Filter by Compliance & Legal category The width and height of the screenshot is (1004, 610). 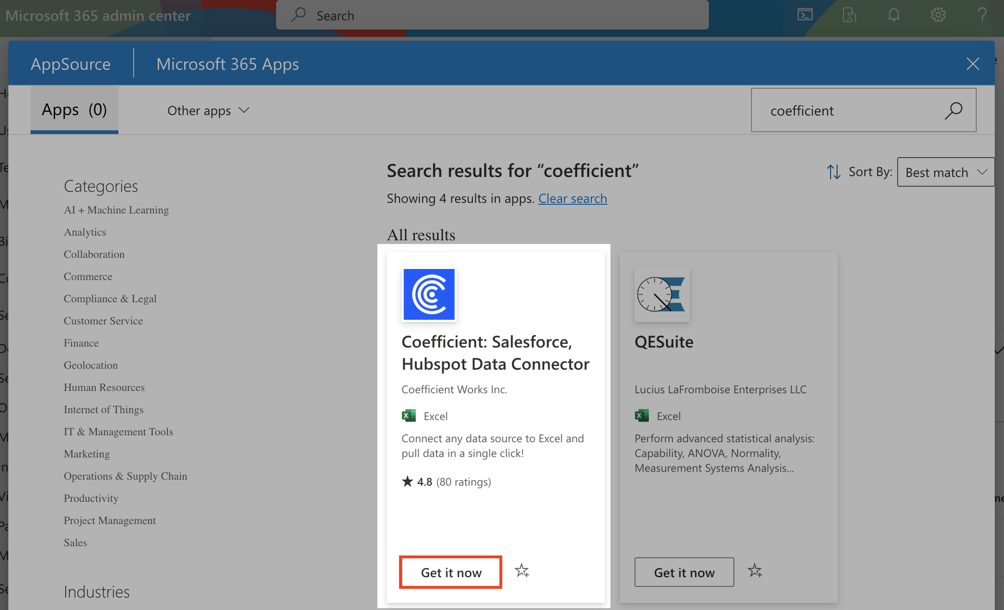tap(110, 299)
